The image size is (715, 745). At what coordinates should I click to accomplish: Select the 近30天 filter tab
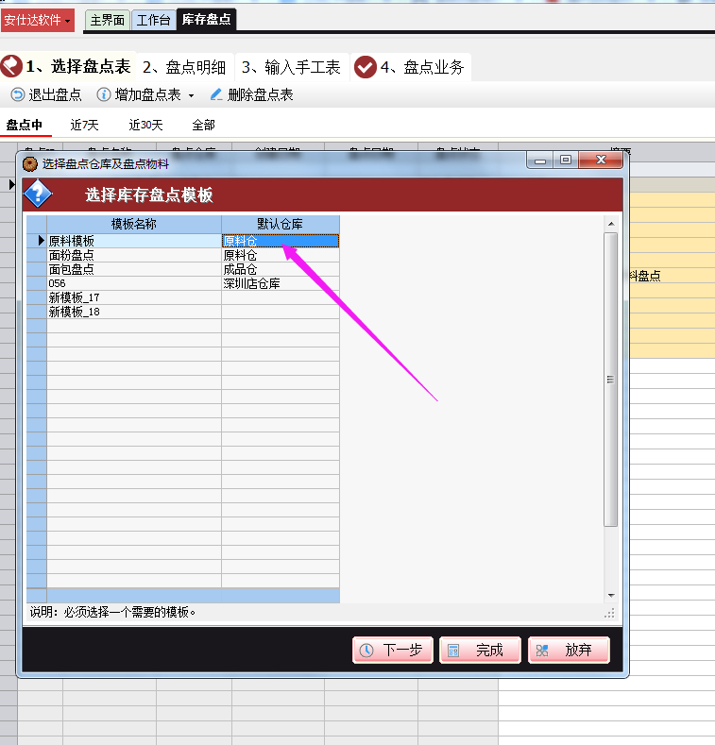pyautogui.click(x=146, y=125)
